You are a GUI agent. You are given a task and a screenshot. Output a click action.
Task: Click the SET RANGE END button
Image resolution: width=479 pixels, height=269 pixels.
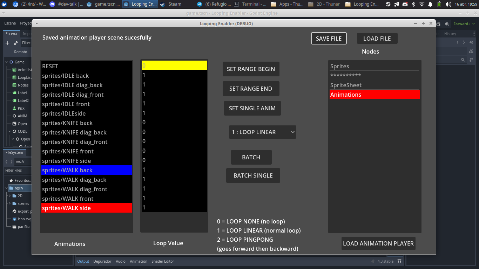[x=251, y=89]
